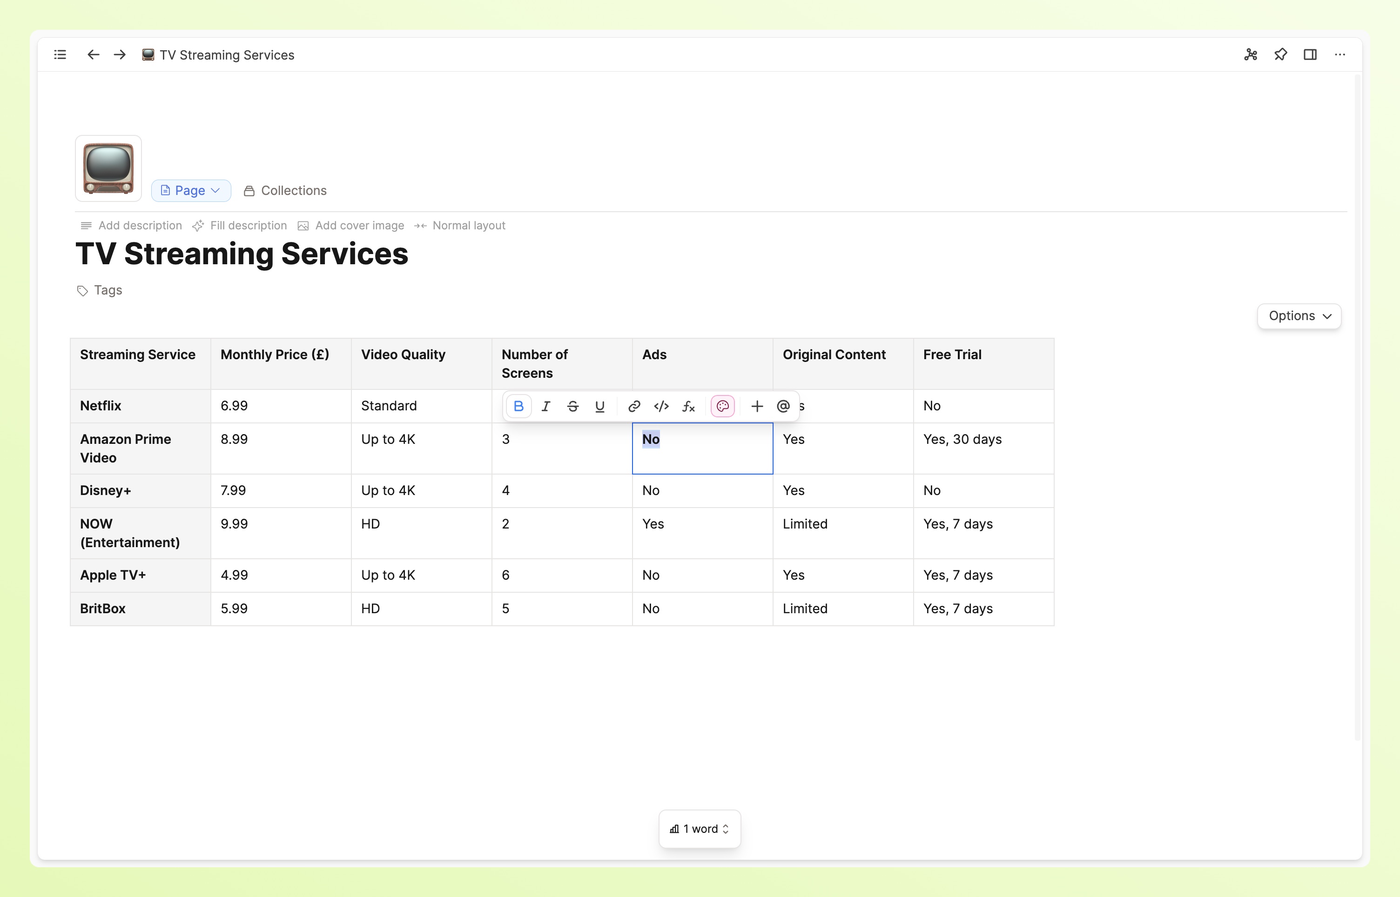This screenshot has width=1400, height=897.
Task: Open the Page type dropdown
Action: 190,190
